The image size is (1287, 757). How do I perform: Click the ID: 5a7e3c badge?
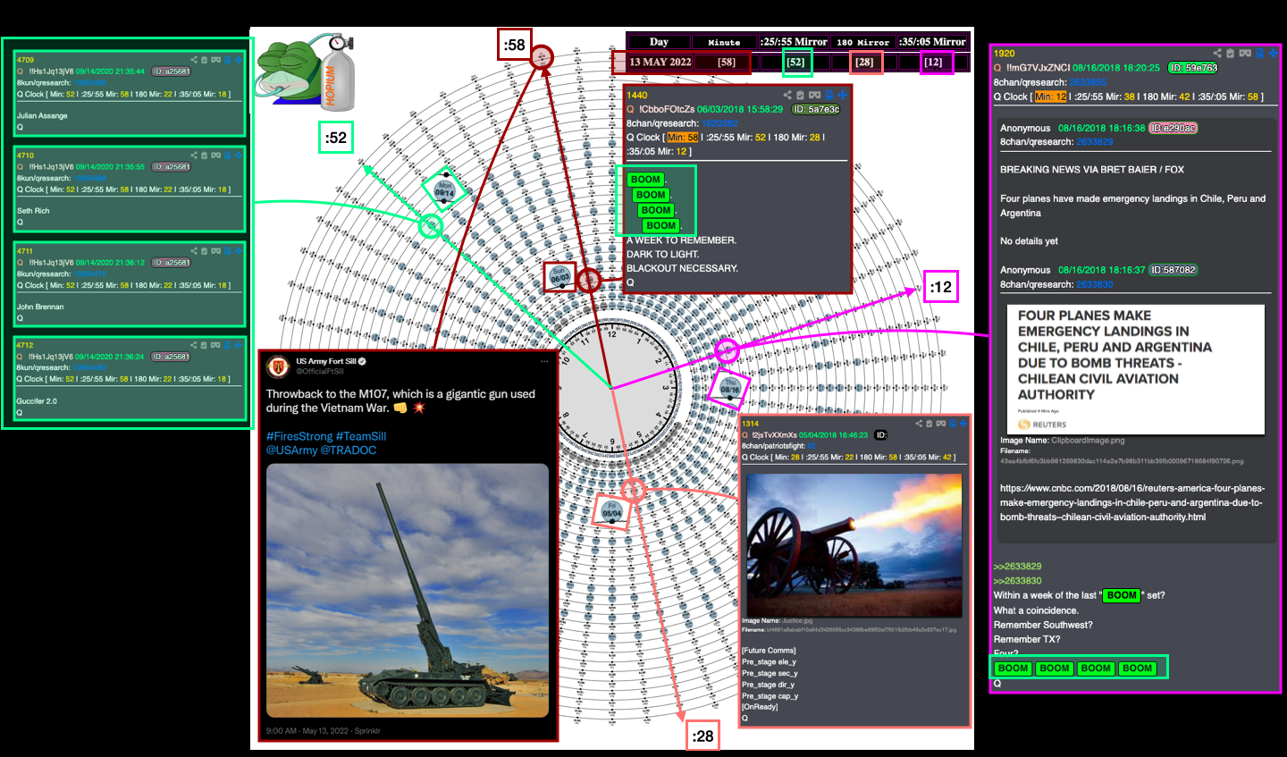tap(816, 109)
